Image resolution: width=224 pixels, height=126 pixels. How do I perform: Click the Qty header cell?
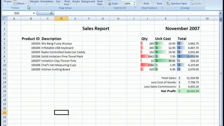click(147, 39)
